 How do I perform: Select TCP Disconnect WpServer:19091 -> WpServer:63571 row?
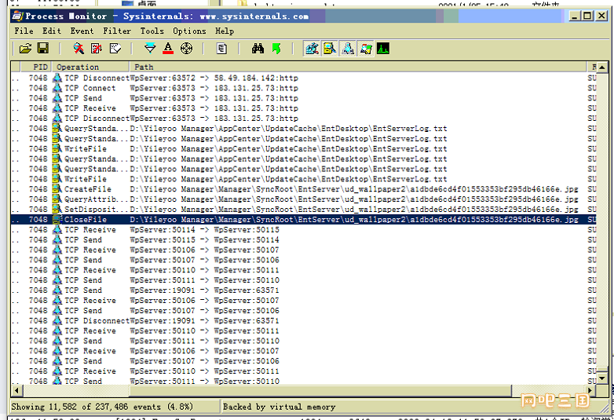pyautogui.click(x=304, y=321)
